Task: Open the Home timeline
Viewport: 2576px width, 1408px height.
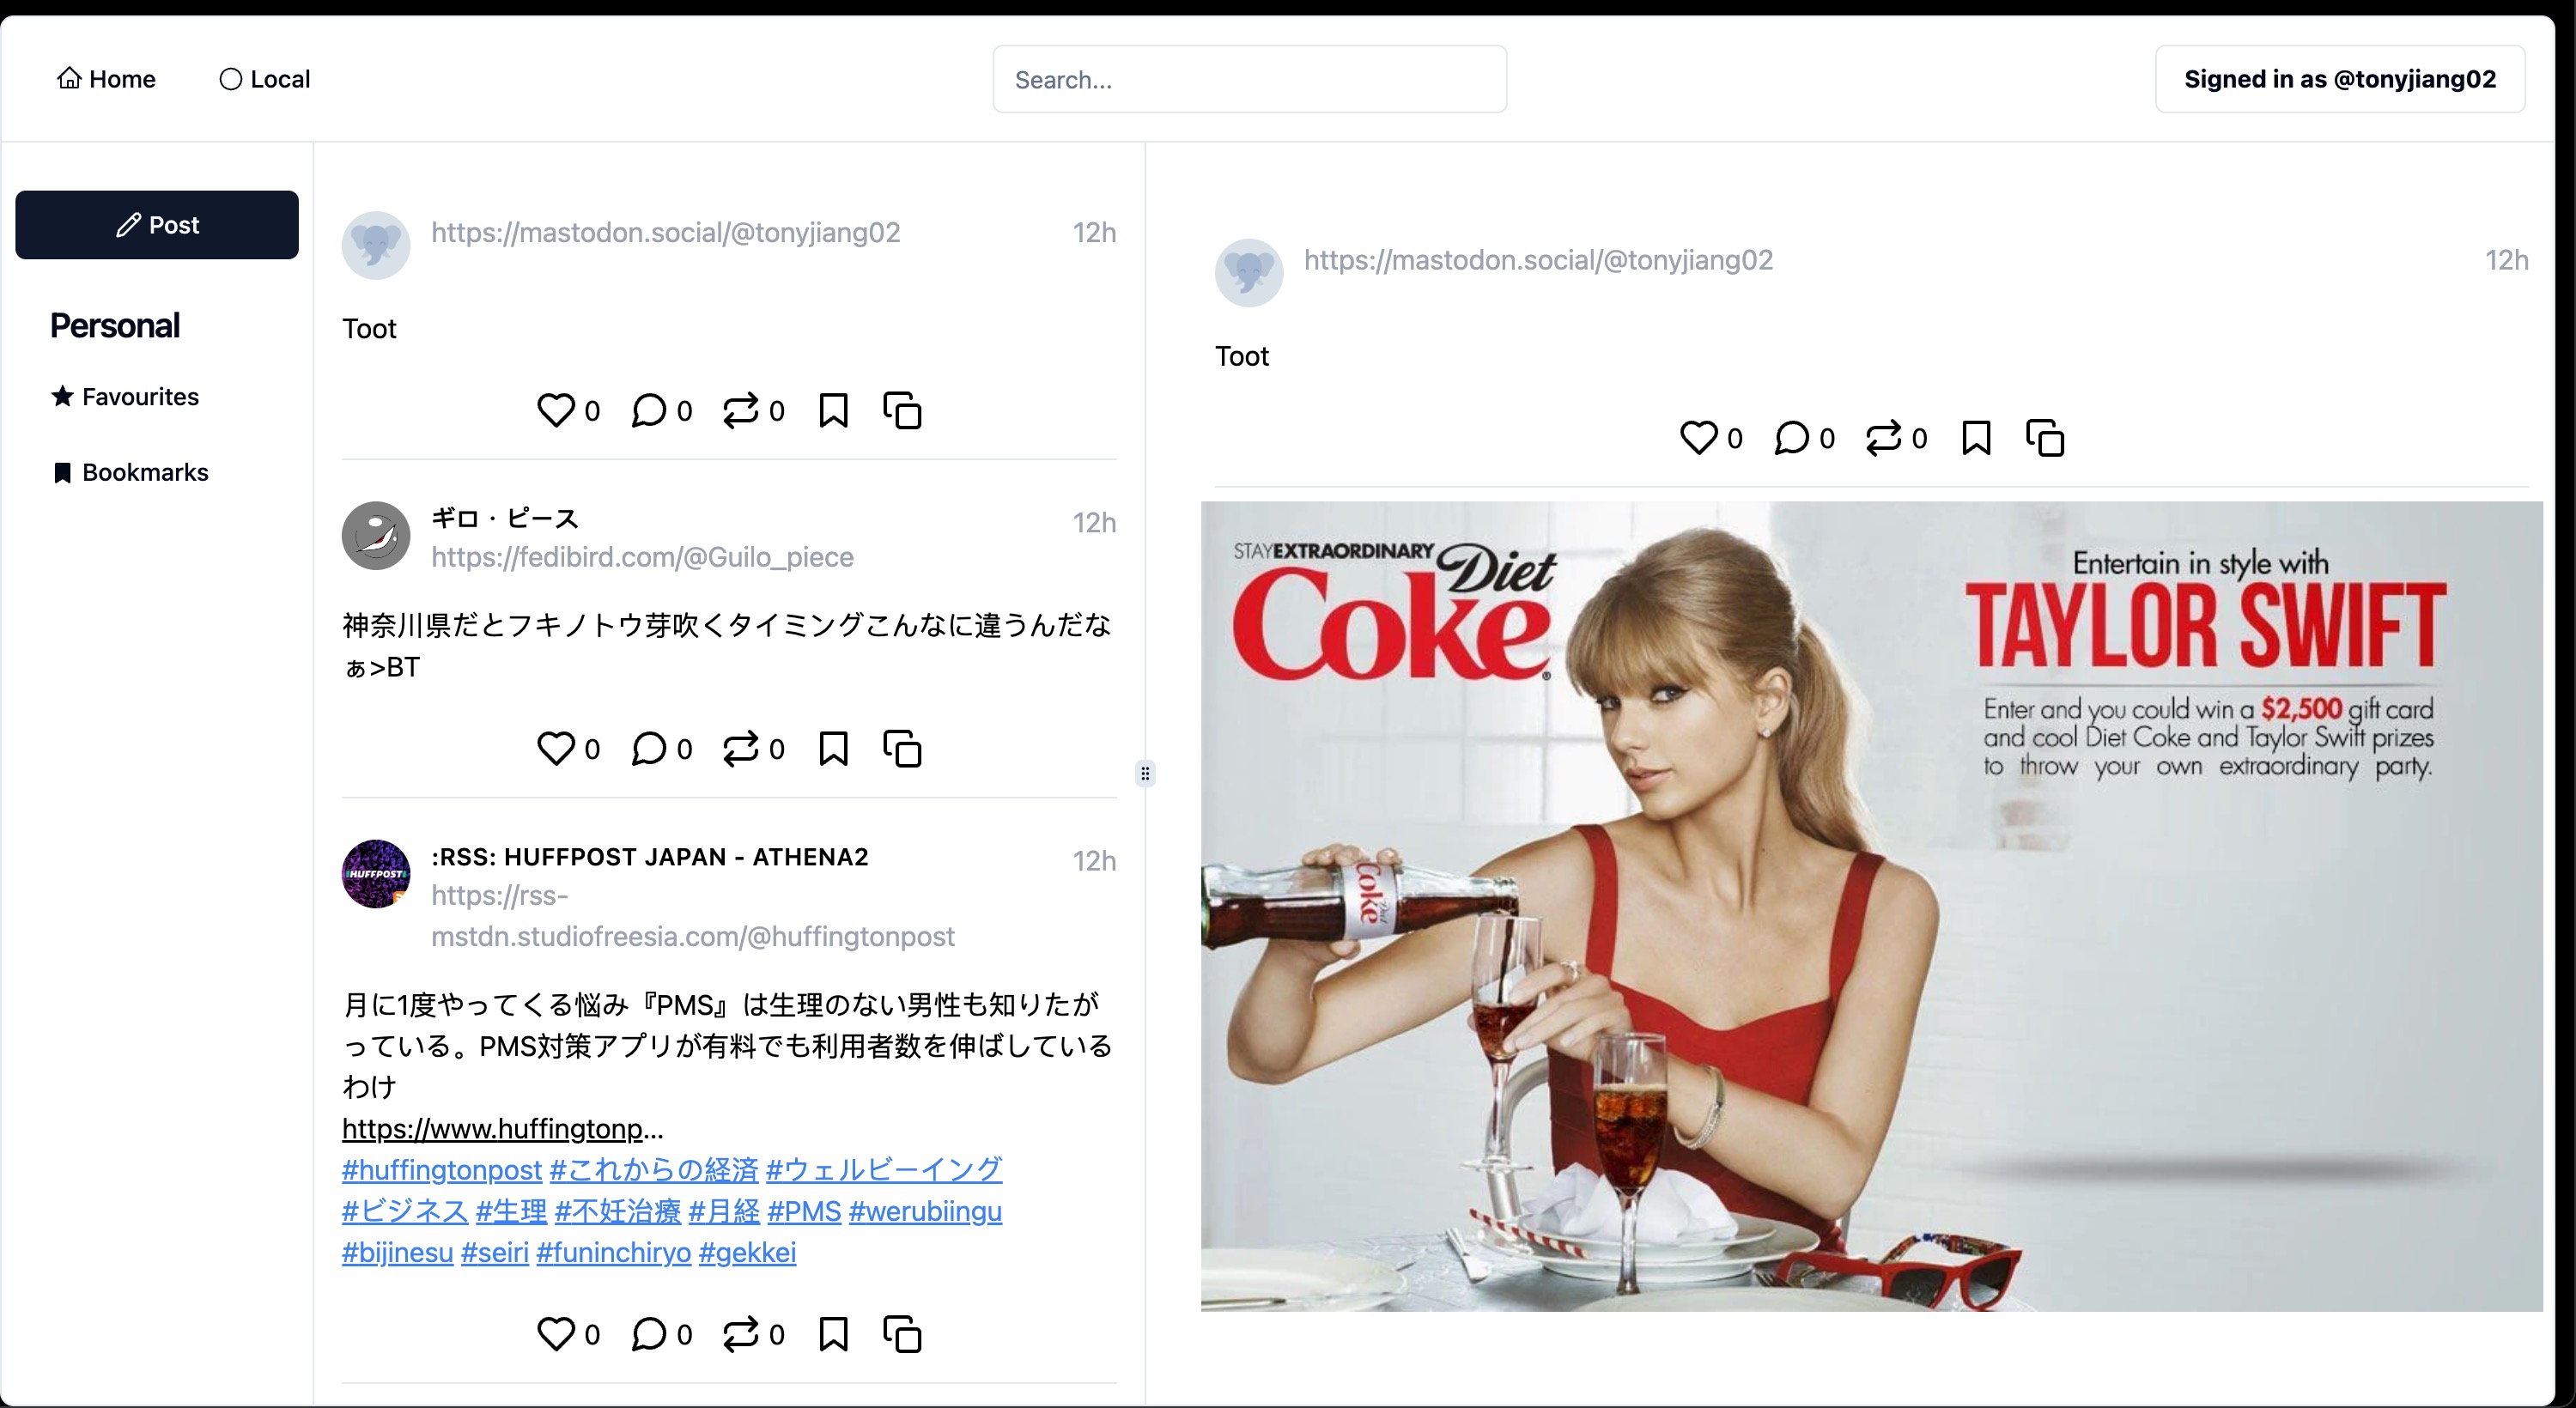Action: point(106,79)
